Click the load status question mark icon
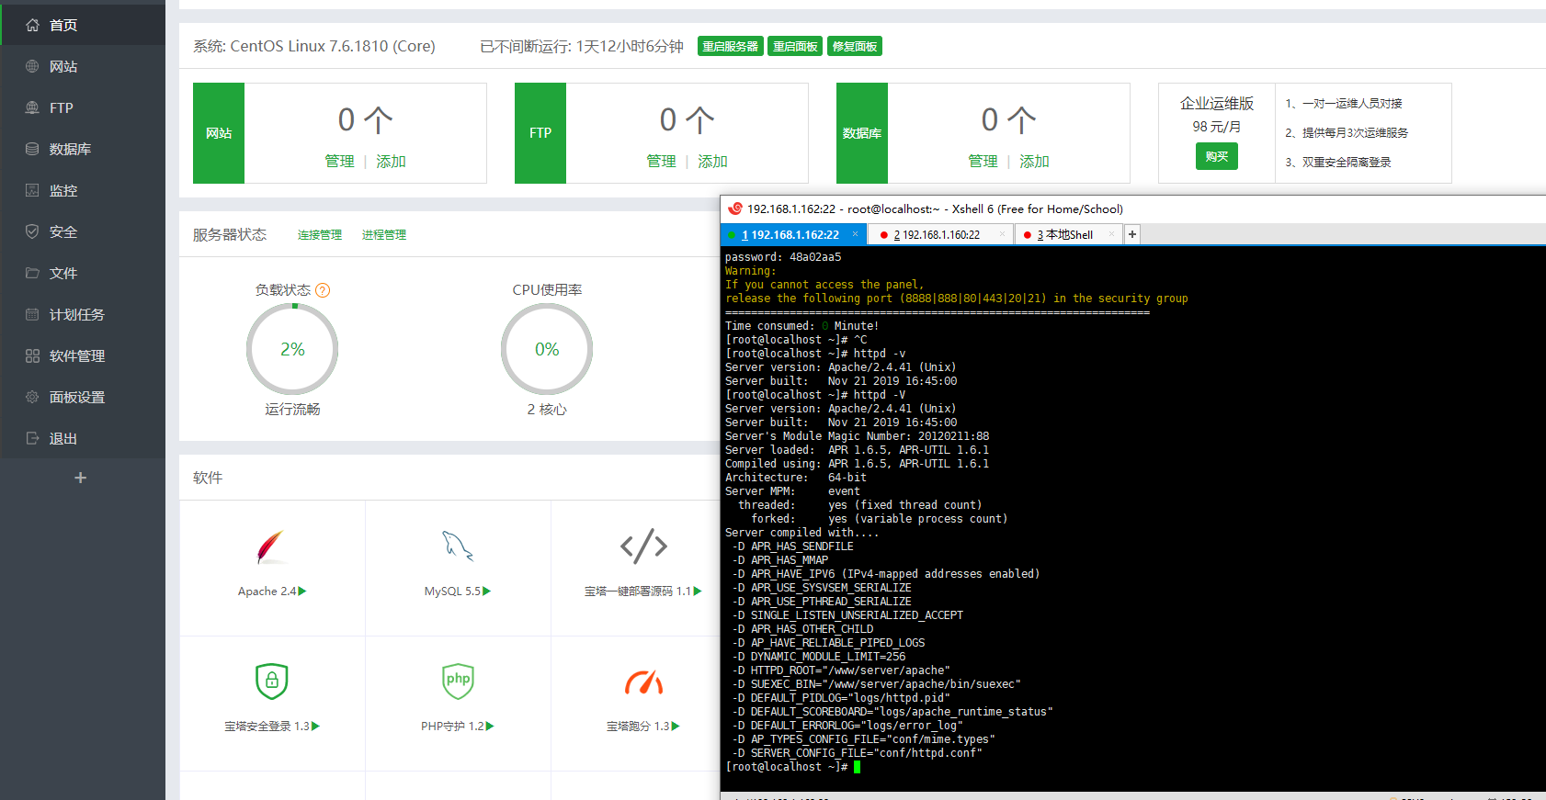Viewport: 1546px width, 800px height. pyautogui.click(x=323, y=290)
